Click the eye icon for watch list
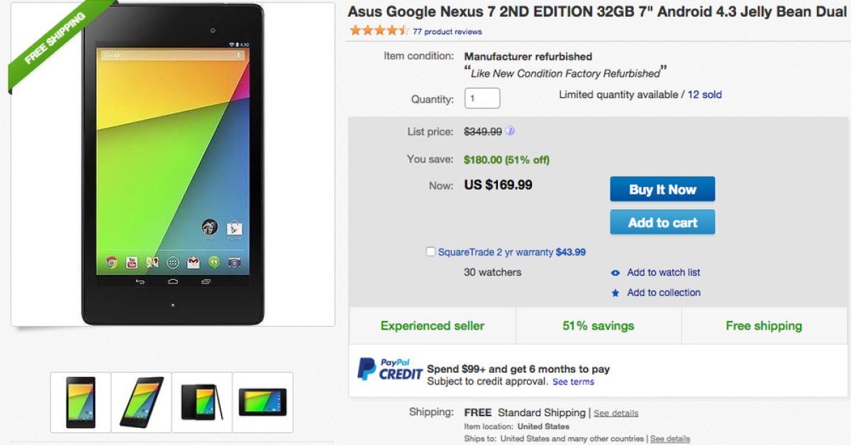Image resolution: width=851 pixels, height=445 pixels. click(x=615, y=273)
